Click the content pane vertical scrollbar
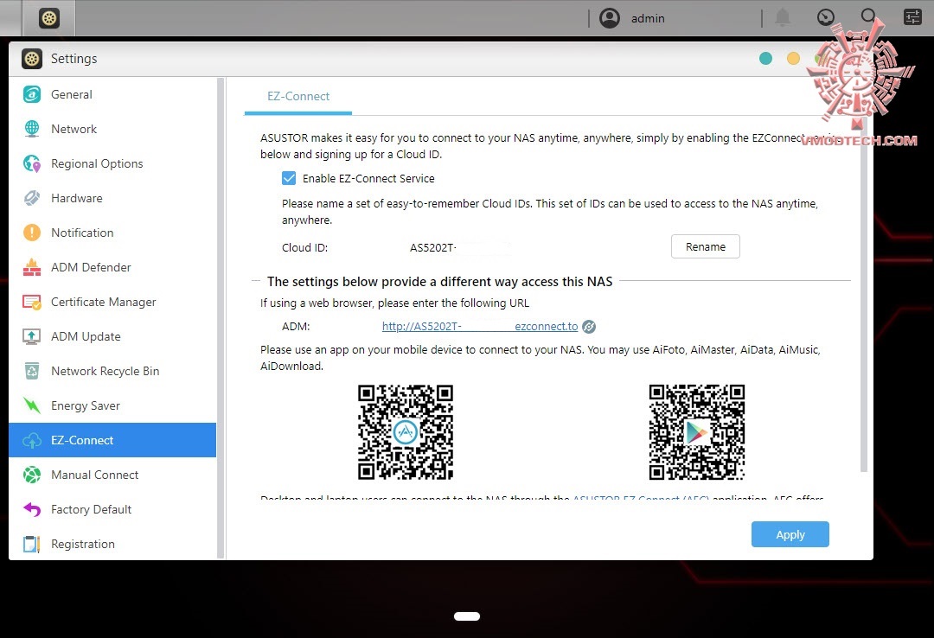The width and height of the screenshot is (934, 638). tap(864, 292)
